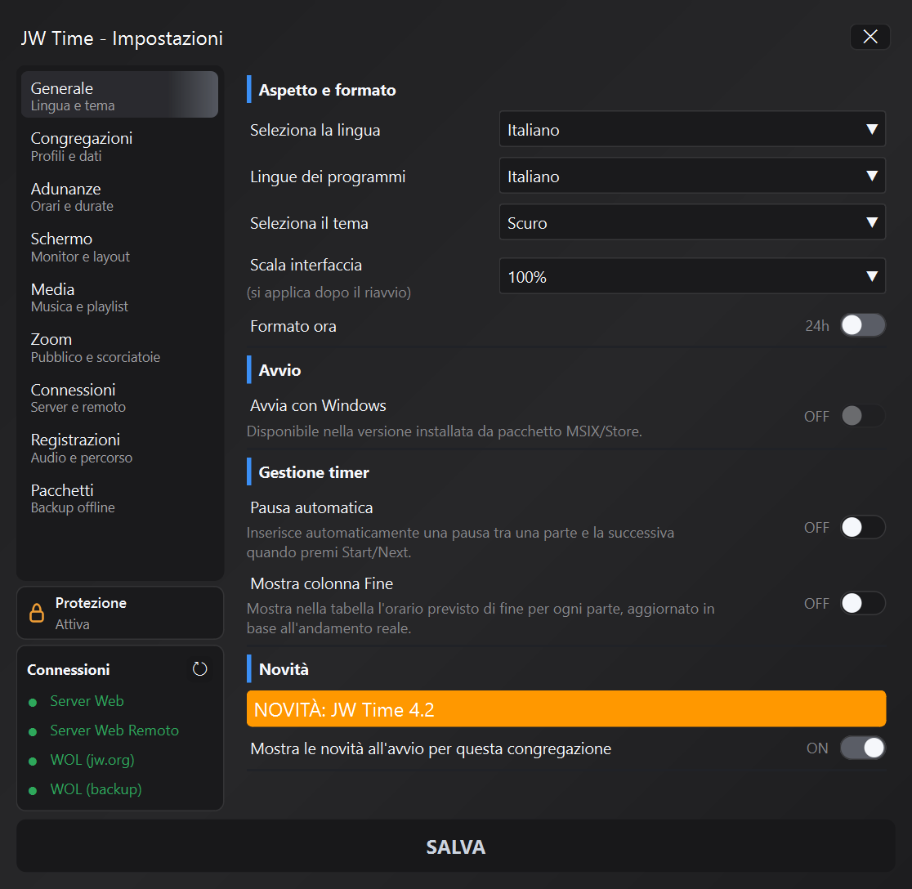This screenshot has width=912, height=889.
Task: Open the Pacchetti sidebar section
Action: [x=120, y=498]
